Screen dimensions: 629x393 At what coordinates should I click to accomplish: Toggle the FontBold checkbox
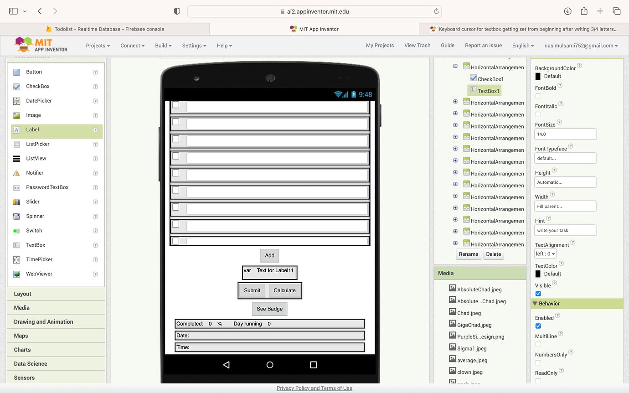pos(538,96)
